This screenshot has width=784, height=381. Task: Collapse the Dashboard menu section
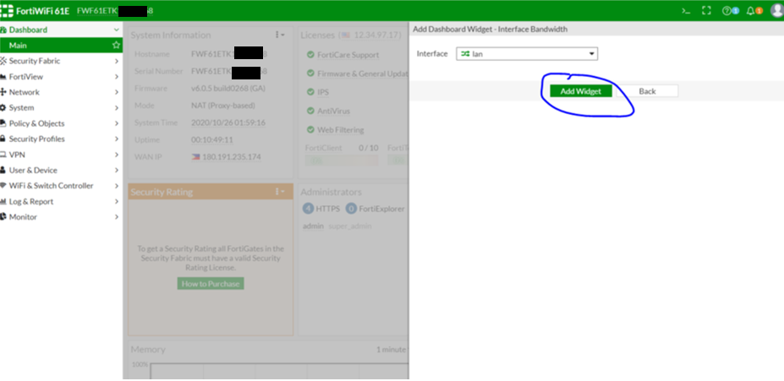[x=61, y=30]
